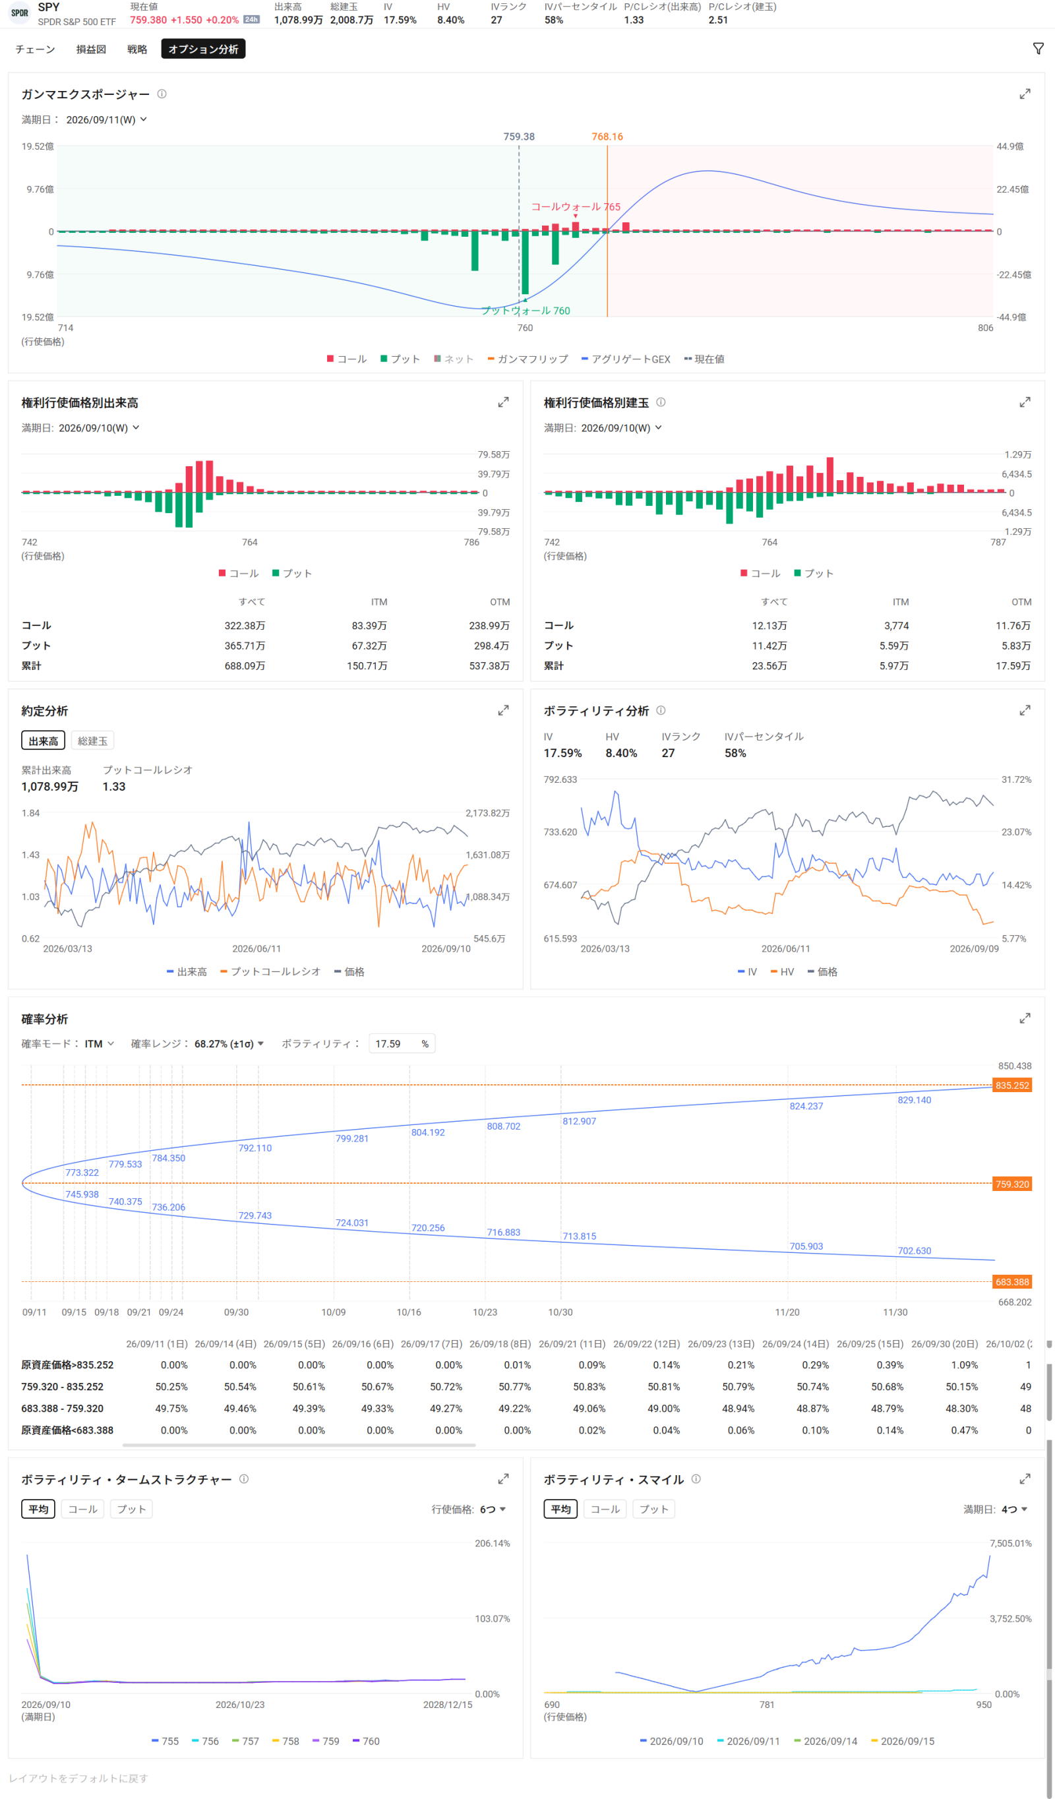This screenshot has width=1055, height=1799.
Task: Expand the ボラティリティ・タームストラクチャー panel
Action: [503, 1479]
